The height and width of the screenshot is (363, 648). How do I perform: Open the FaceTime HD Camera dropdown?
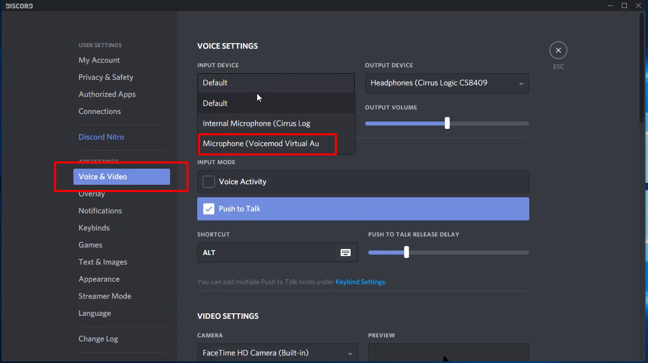coord(277,353)
